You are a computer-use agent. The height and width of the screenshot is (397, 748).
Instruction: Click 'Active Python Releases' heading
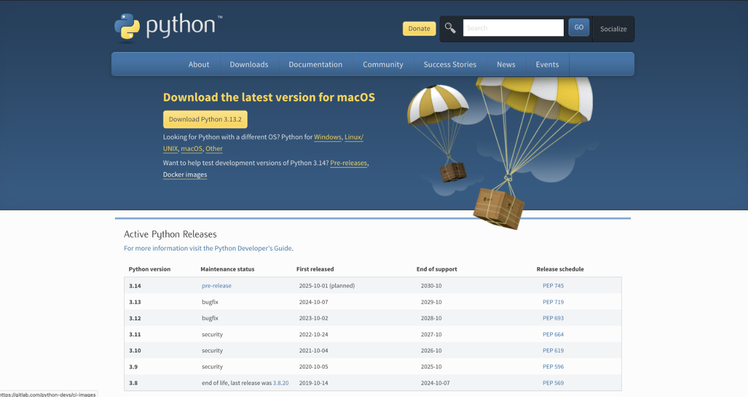pyautogui.click(x=170, y=234)
